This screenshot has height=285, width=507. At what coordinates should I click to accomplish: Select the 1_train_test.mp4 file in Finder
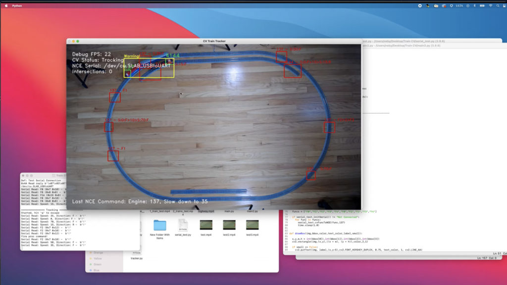(x=160, y=211)
